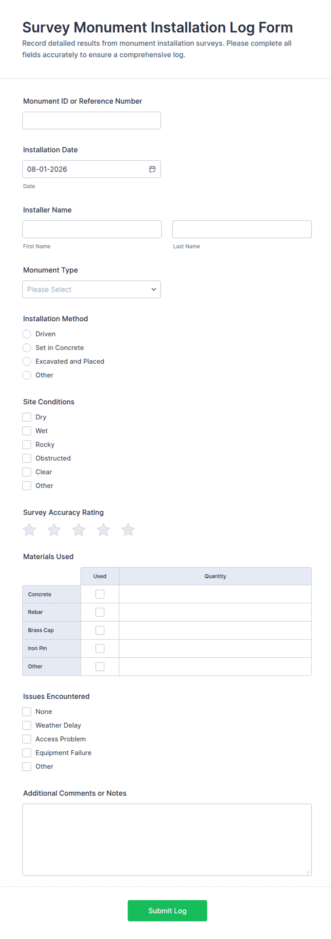The height and width of the screenshot is (939, 331).
Task: Rate survey accuracy with the first star
Action: 30,530
